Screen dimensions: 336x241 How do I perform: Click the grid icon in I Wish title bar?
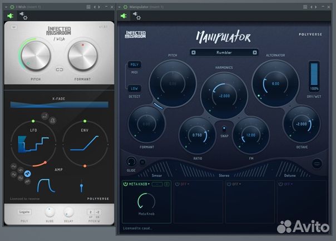pos(88,7)
